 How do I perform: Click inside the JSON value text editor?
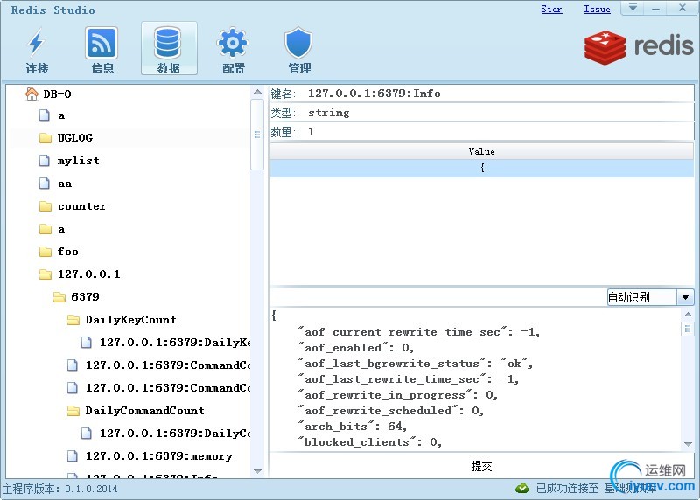475,379
